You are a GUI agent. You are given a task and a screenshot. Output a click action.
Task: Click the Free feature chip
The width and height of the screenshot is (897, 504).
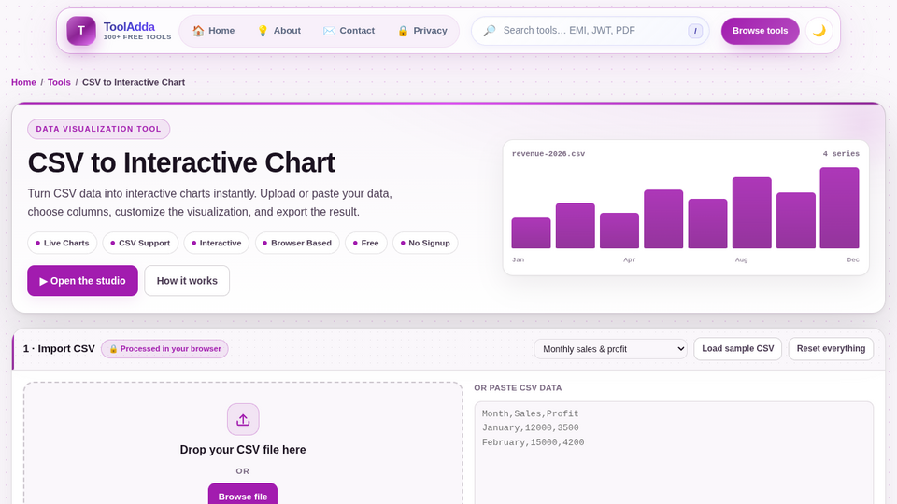click(366, 243)
